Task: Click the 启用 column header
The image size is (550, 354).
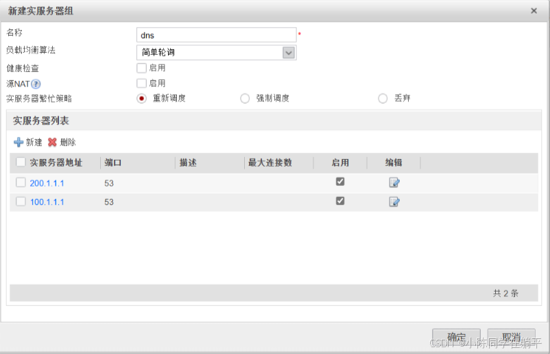Action: pyautogui.click(x=340, y=163)
